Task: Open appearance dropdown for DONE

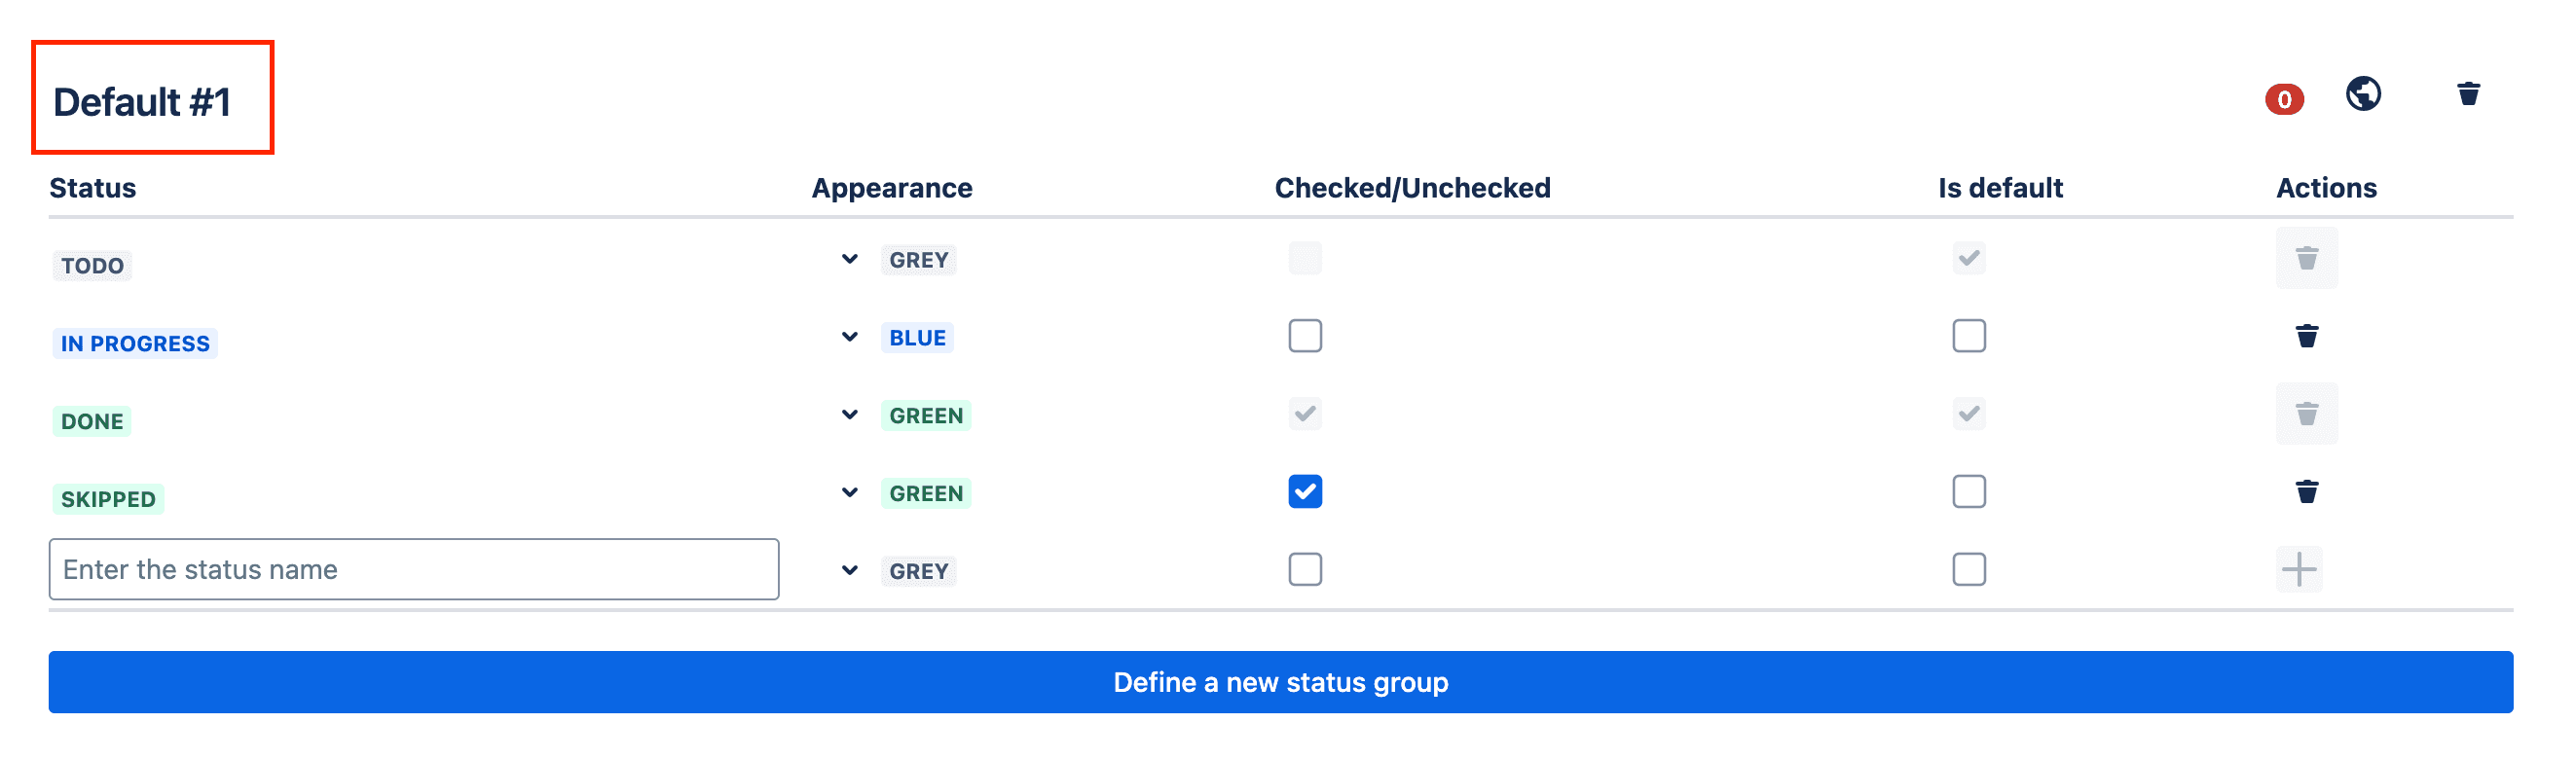Action: pos(849,415)
